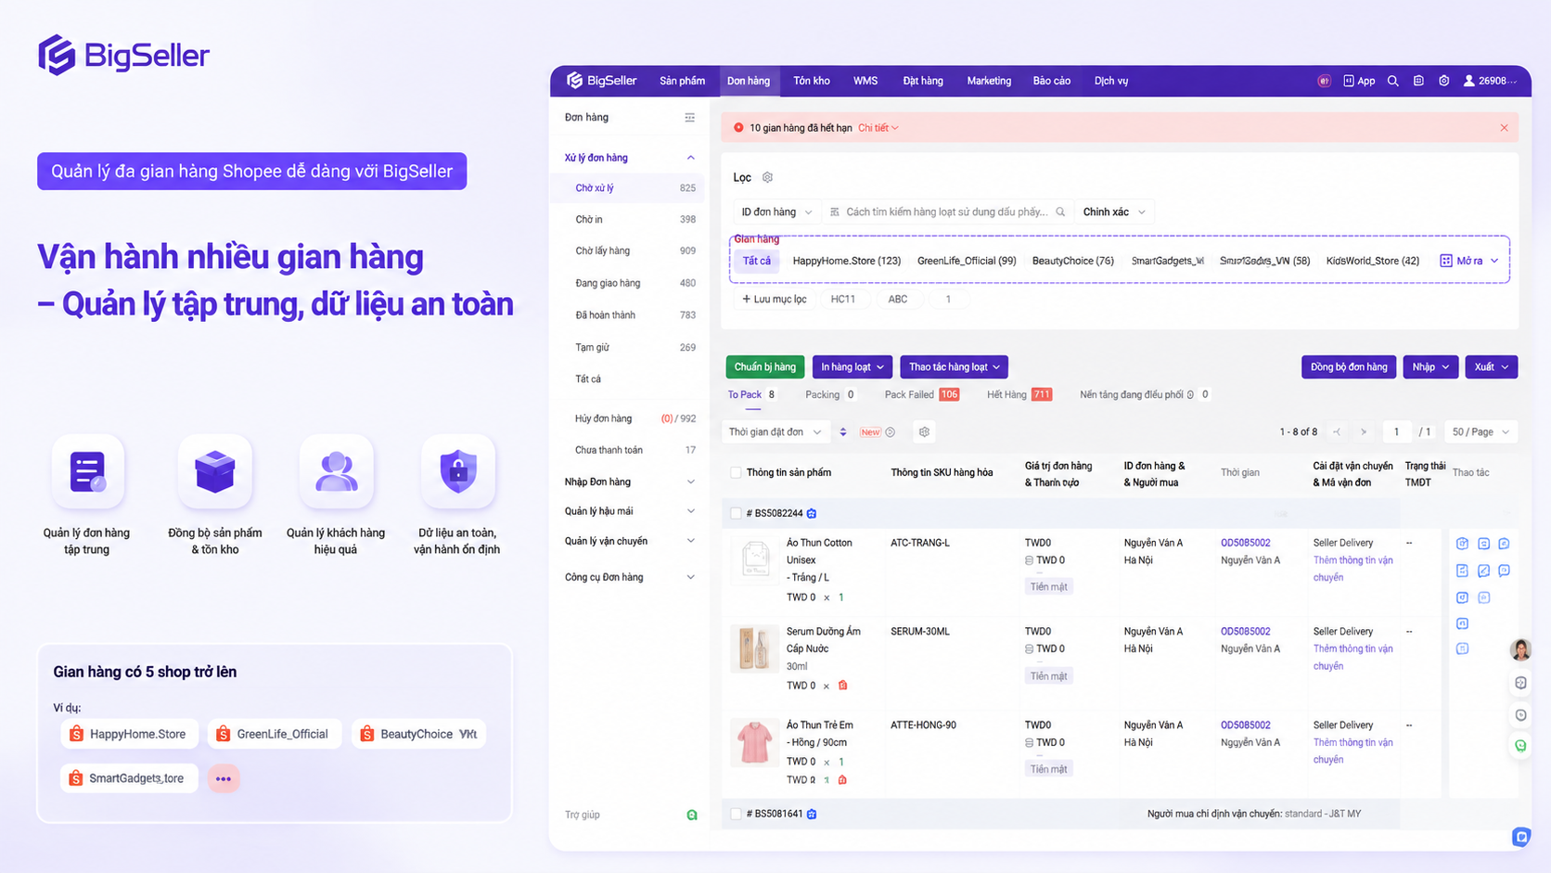Image resolution: width=1551 pixels, height=873 pixels.
Task: Click the page number input box
Action: [x=1396, y=431]
